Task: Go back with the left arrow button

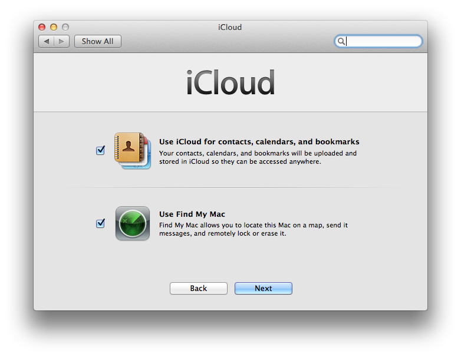Action: (47, 41)
